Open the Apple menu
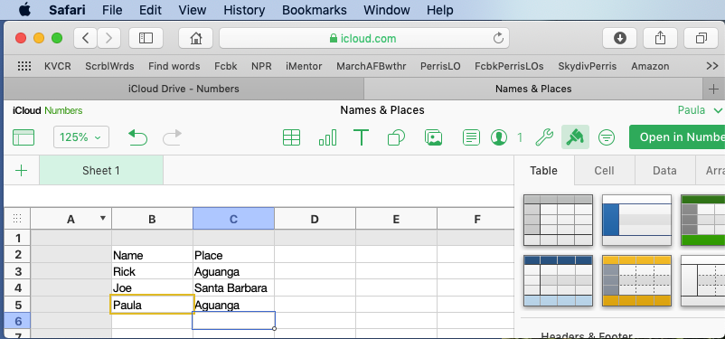 click(24, 10)
